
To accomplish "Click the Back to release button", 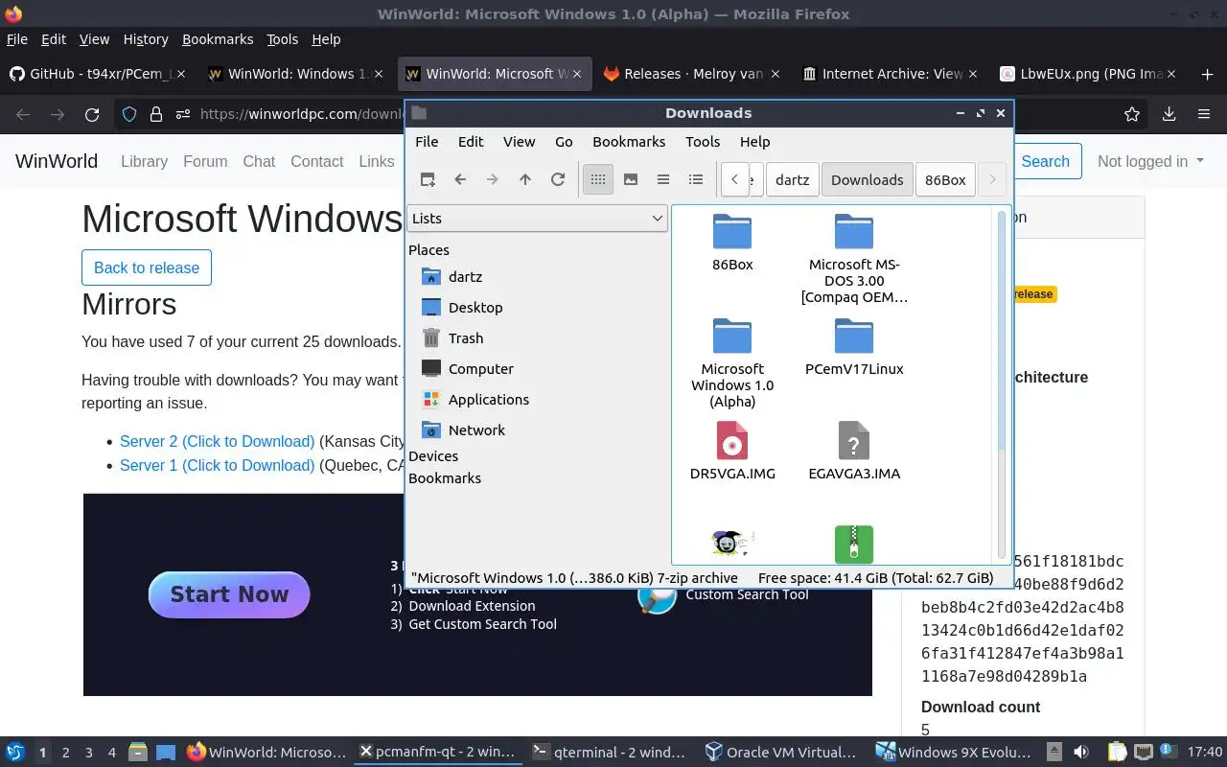I will click(x=147, y=267).
